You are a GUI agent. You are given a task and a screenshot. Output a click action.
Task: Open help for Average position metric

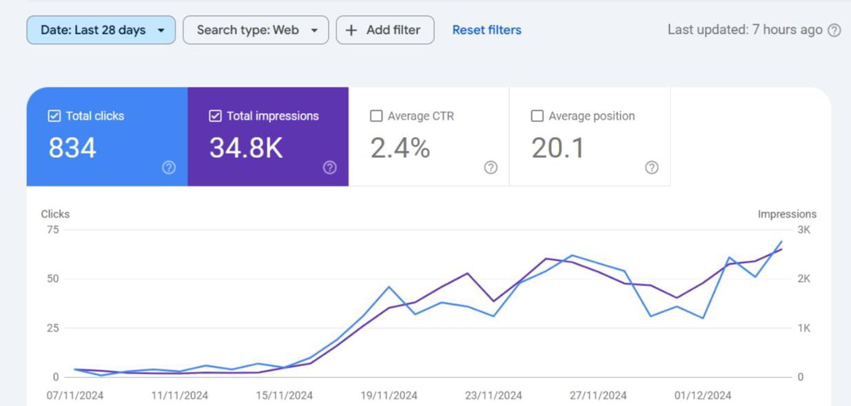(x=651, y=168)
